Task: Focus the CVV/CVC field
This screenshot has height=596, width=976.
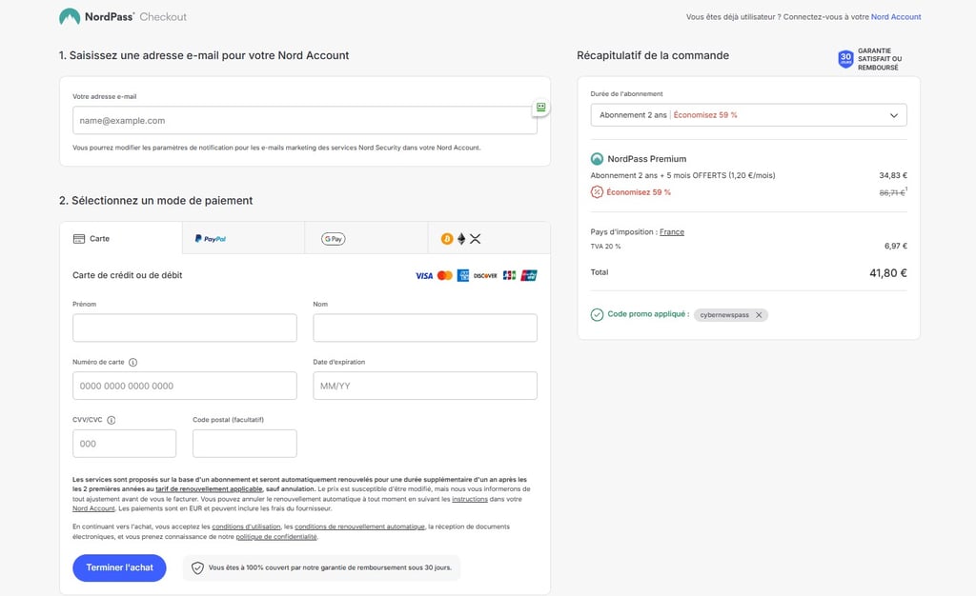Action: (x=125, y=444)
